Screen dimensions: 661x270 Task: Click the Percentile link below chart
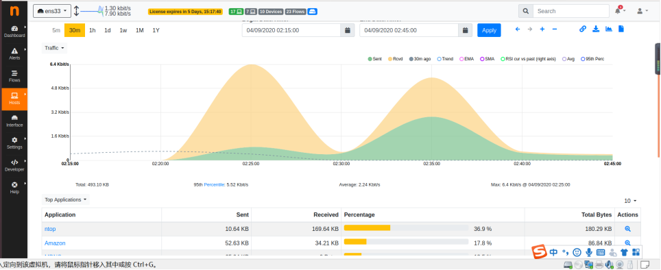click(x=214, y=184)
